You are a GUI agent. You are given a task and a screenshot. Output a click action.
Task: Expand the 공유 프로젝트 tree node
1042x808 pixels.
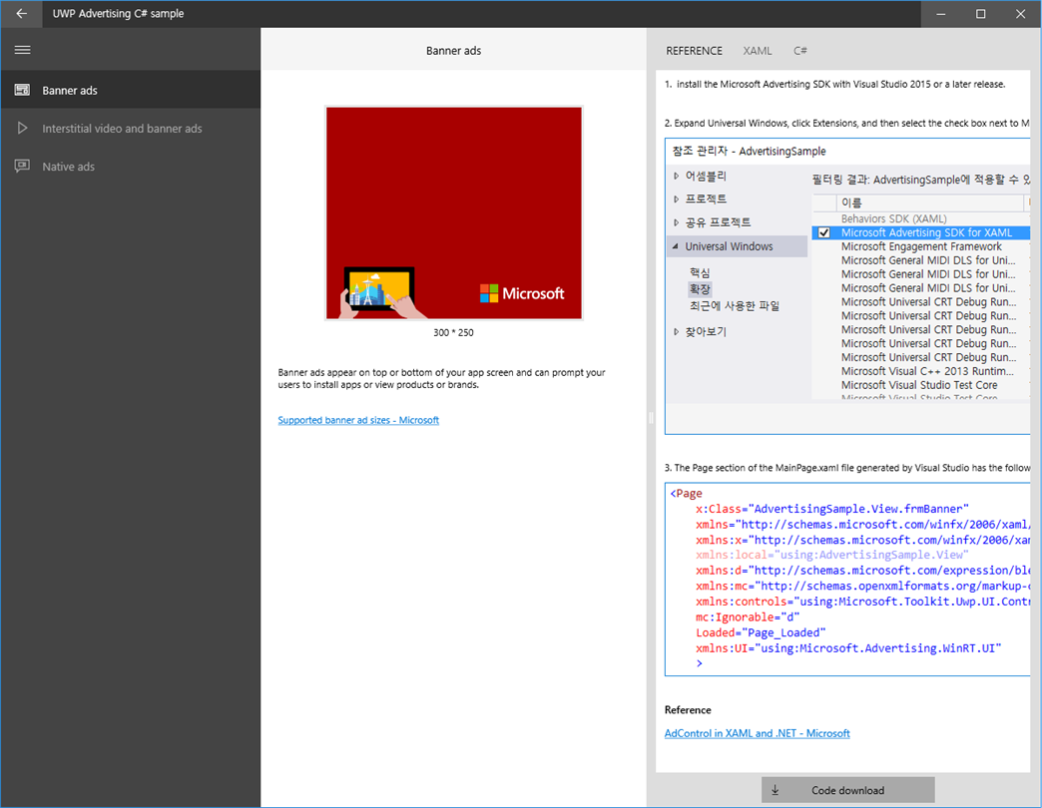(676, 222)
